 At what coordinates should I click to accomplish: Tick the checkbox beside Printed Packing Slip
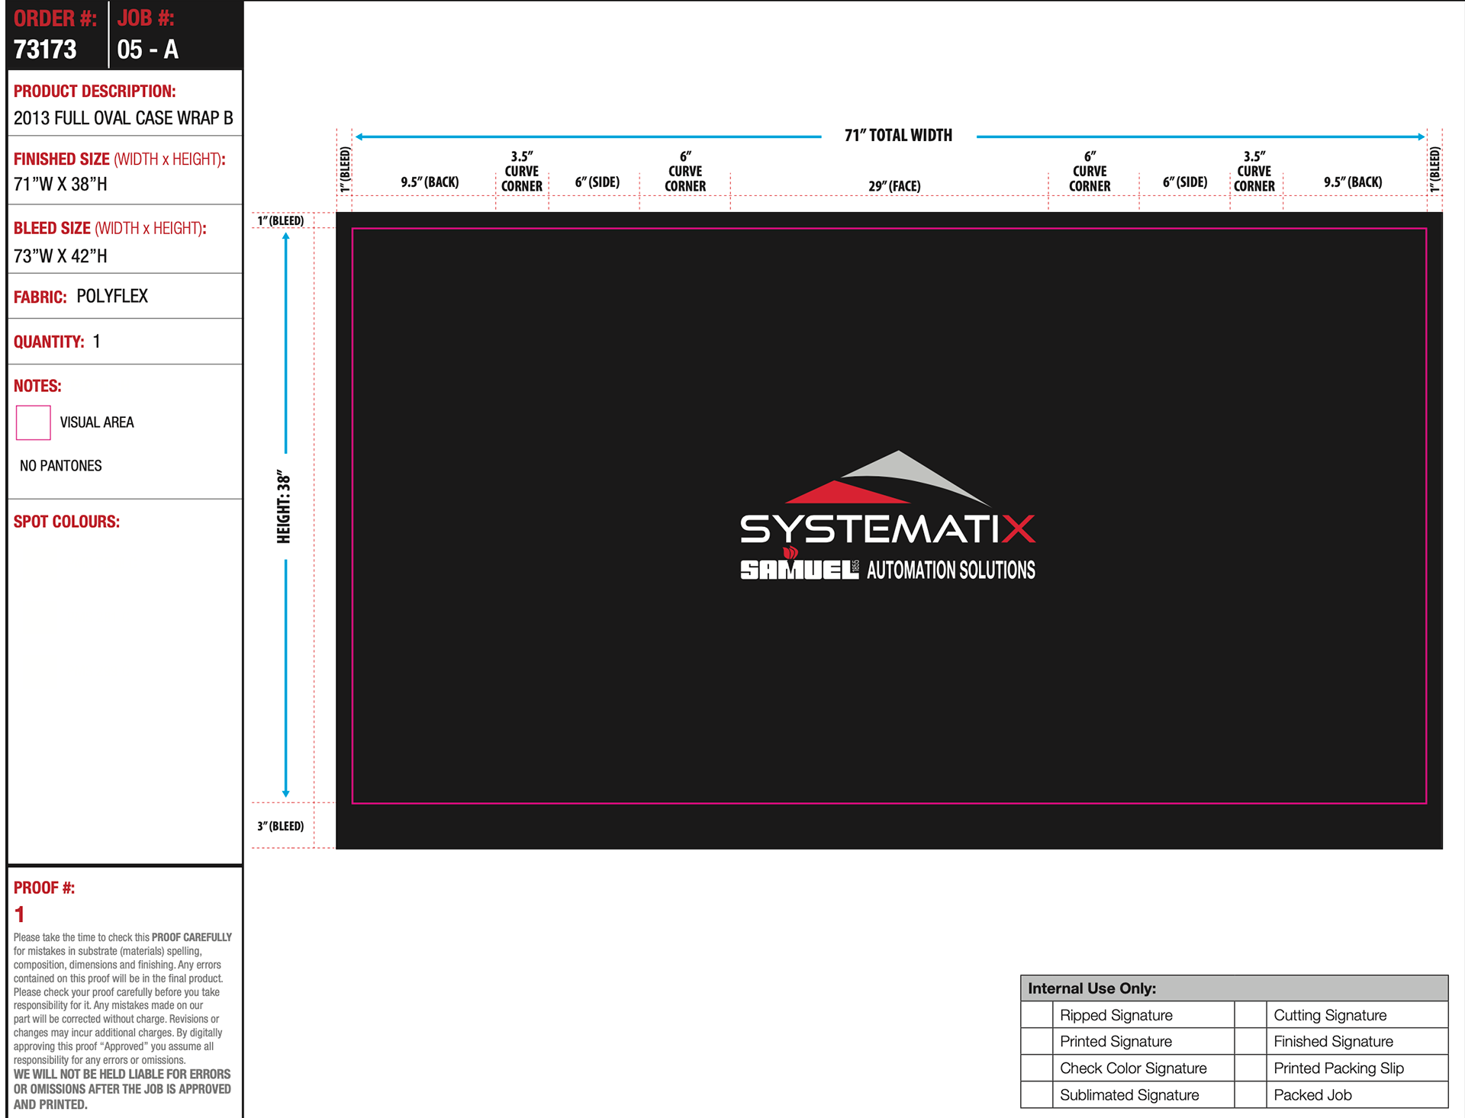click(1251, 1068)
